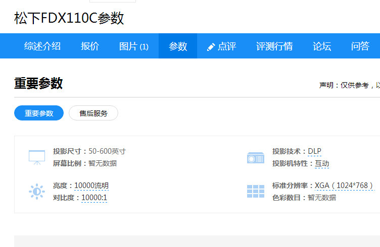Click the 松下FDX110C参数 page title
This screenshot has width=380, height=247.
pos(69,18)
